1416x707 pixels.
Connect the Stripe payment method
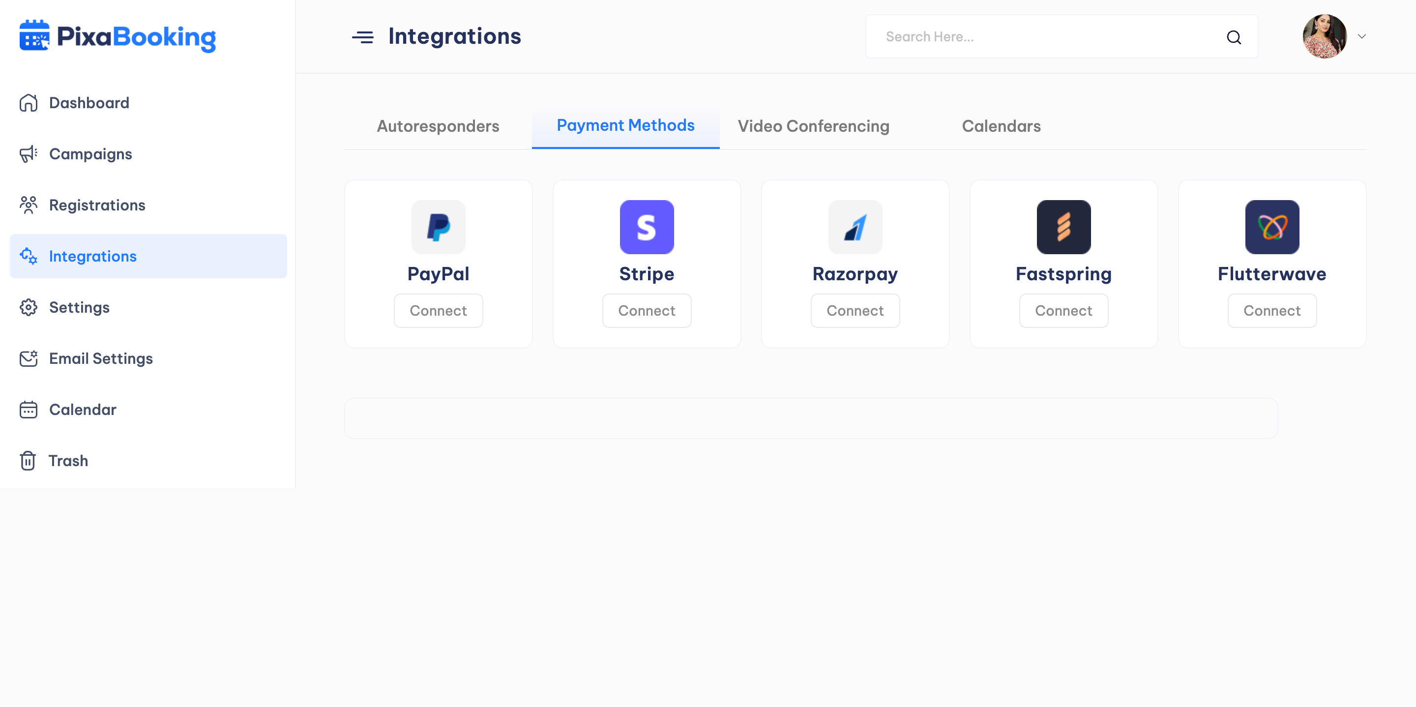(x=647, y=311)
